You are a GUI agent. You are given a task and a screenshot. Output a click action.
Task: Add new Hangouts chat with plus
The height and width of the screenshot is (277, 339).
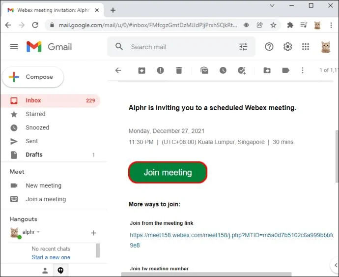(93, 233)
